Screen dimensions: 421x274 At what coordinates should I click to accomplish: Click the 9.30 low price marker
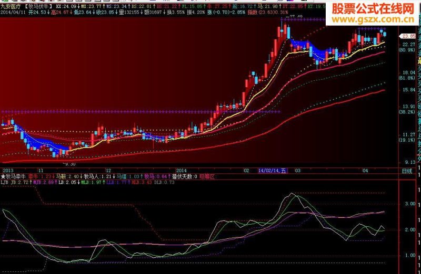(x=69, y=164)
